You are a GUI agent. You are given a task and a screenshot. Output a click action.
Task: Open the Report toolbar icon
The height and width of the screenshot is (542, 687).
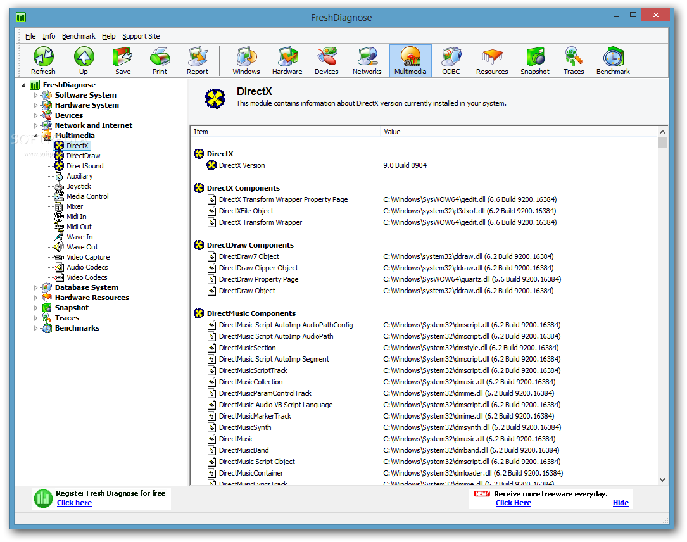198,61
